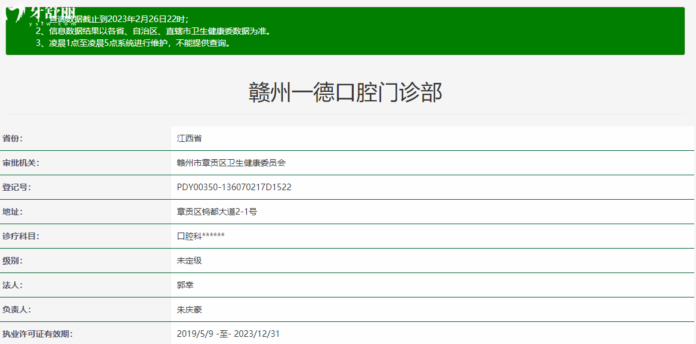Click notice line 3 about 系统进行维护

coord(134,44)
